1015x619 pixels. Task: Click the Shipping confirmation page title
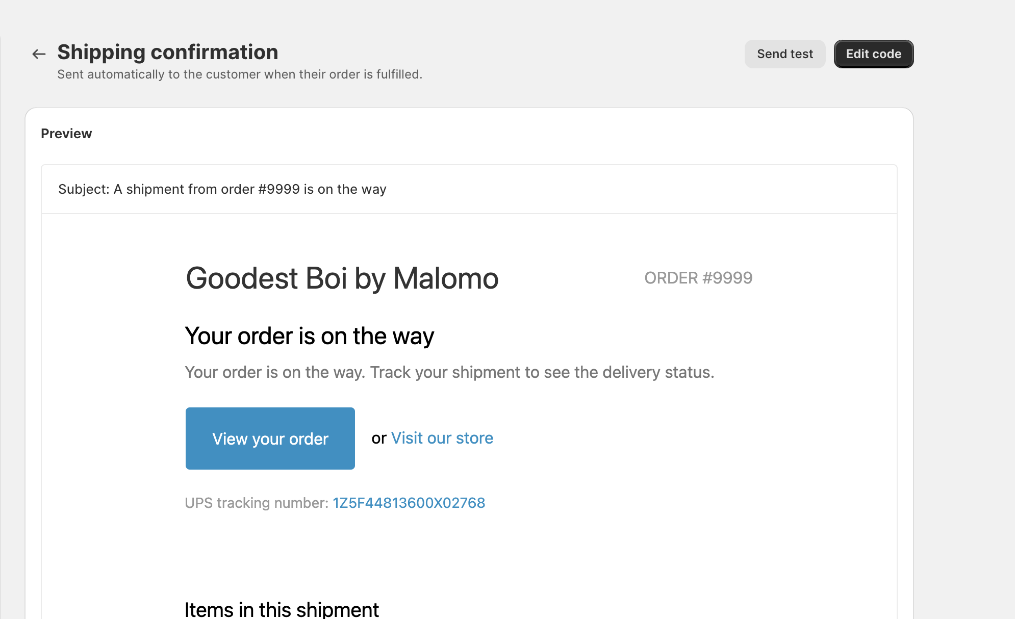coord(167,52)
